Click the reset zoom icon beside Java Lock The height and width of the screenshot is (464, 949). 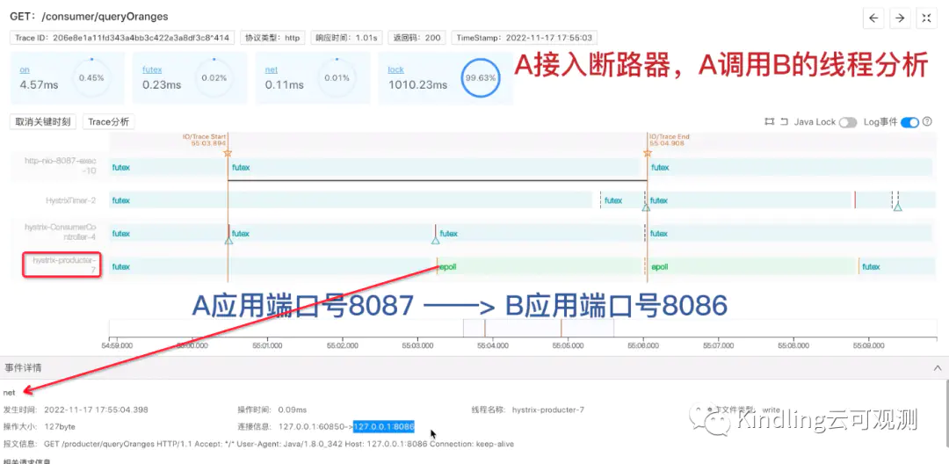(x=784, y=122)
